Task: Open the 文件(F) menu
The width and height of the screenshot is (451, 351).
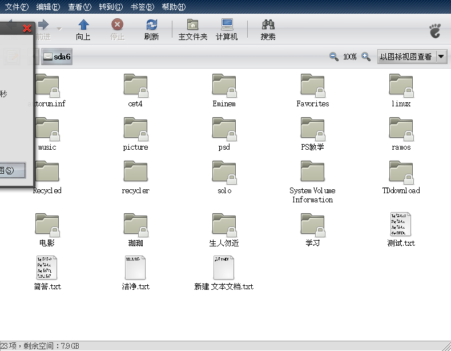Action: 17,7
